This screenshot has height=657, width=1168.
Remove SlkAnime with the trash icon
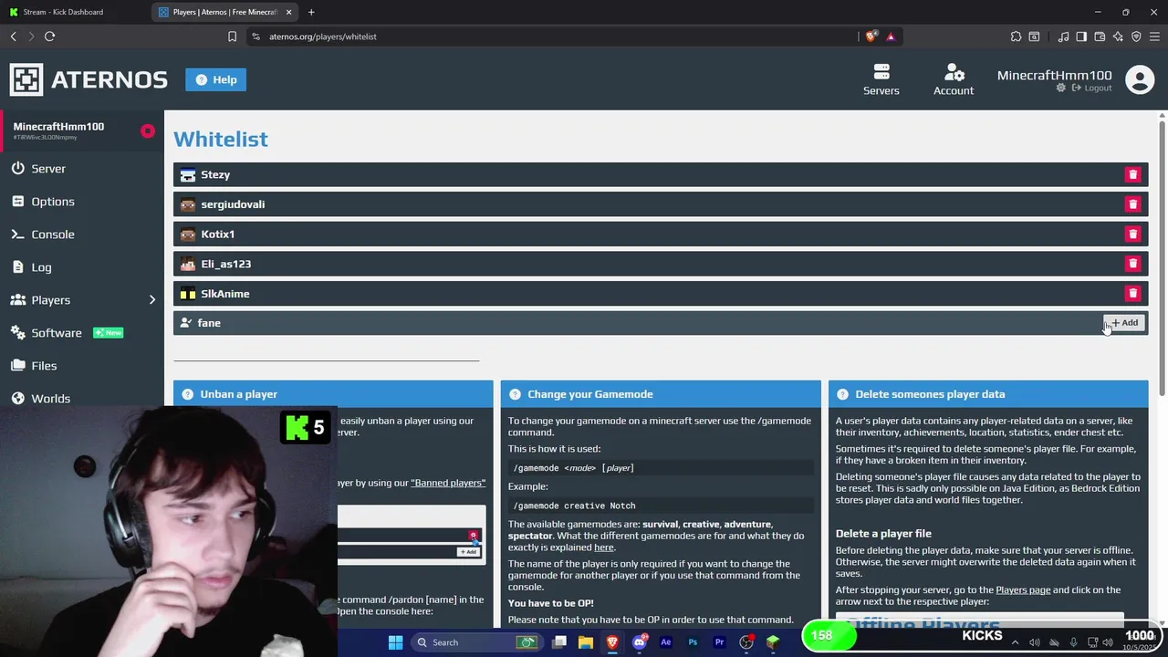coord(1132,294)
